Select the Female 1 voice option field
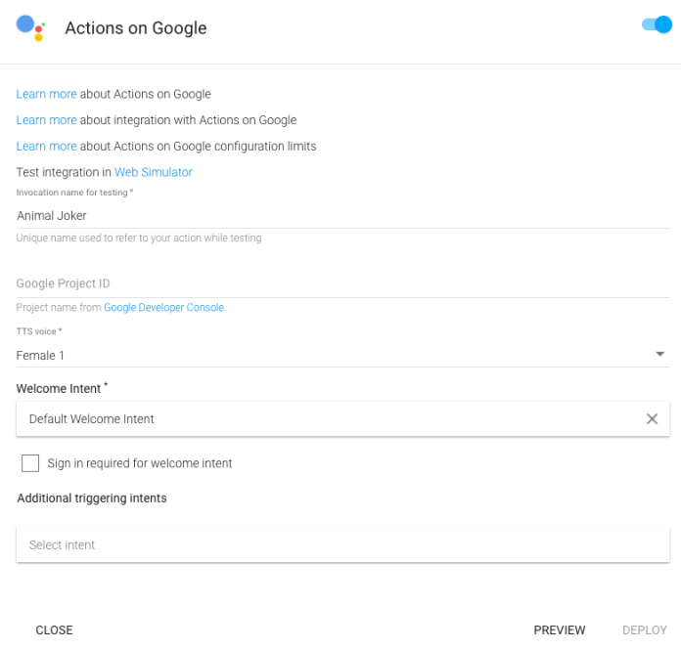Screen dimensions: 681x650 click(333, 356)
